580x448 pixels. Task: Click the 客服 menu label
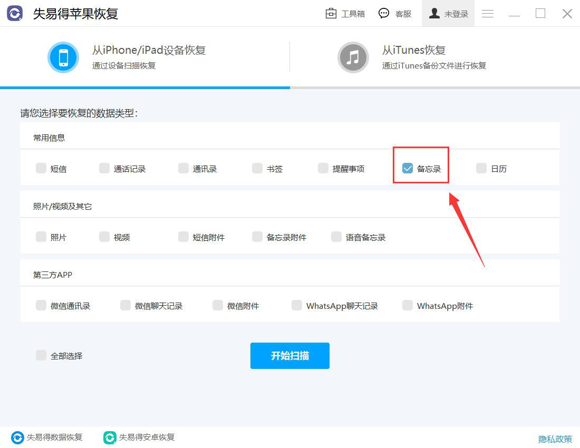point(403,14)
